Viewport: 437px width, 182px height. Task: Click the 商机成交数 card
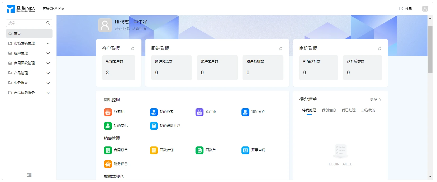coord(363,68)
